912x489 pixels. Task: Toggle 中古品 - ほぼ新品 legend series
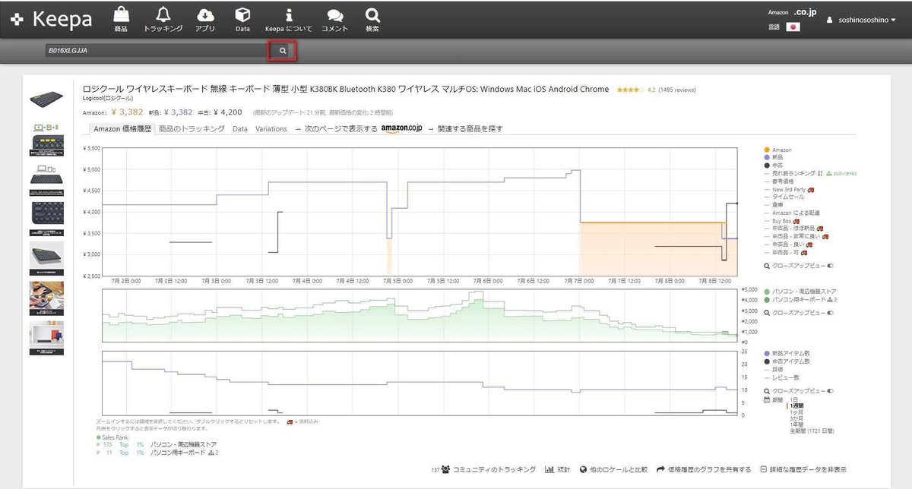coord(793,229)
